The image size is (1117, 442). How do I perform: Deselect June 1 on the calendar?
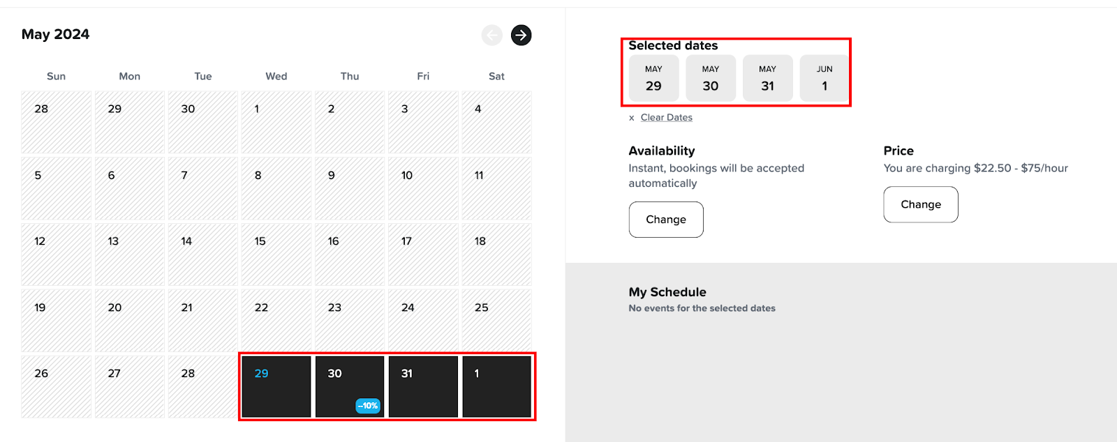click(496, 387)
